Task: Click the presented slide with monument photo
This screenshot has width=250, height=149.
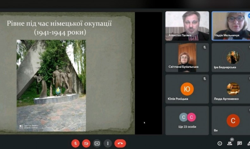Action: click(67, 73)
